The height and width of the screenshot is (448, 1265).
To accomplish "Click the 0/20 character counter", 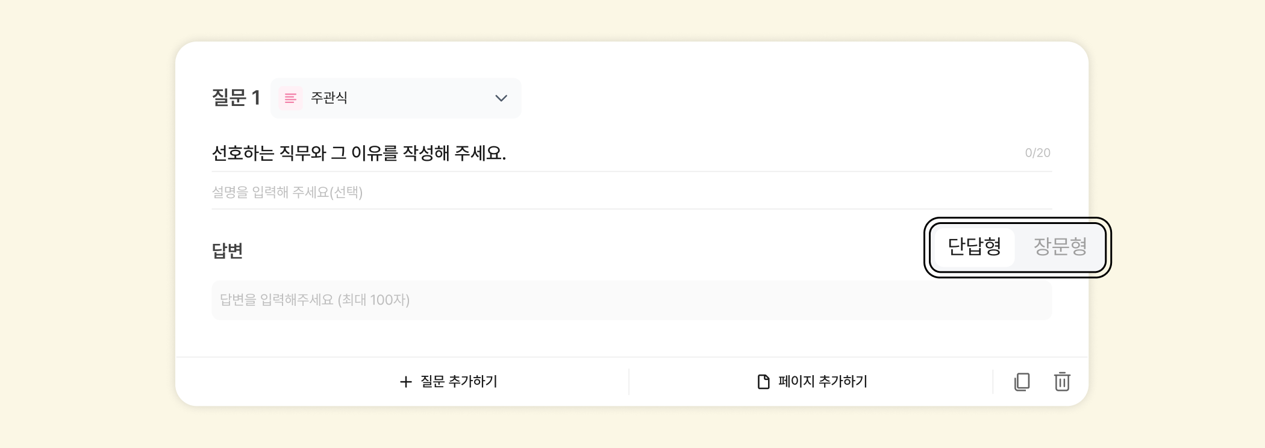I will pyautogui.click(x=1037, y=153).
